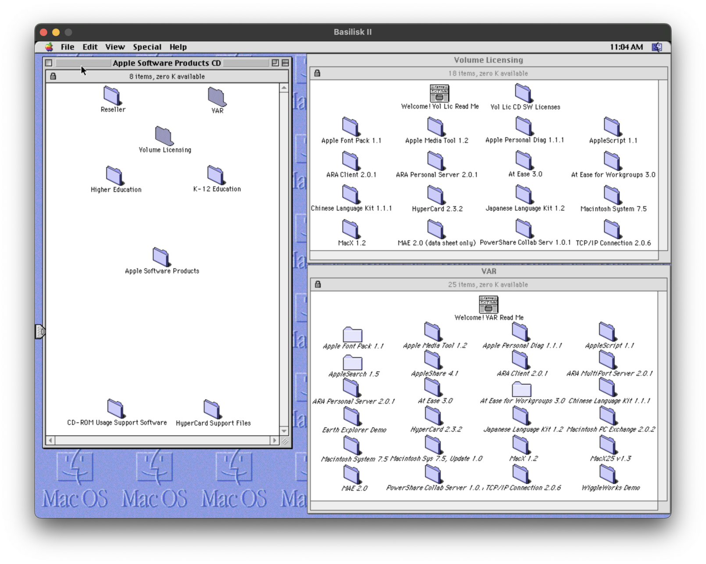Click '25 items, zero K available' status text
This screenshot has height=564, width=706.
click(488, 285)
